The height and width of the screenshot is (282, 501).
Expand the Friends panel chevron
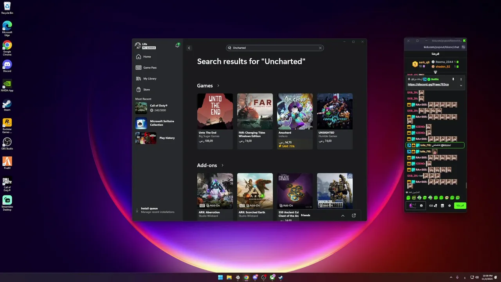[343, 216]
